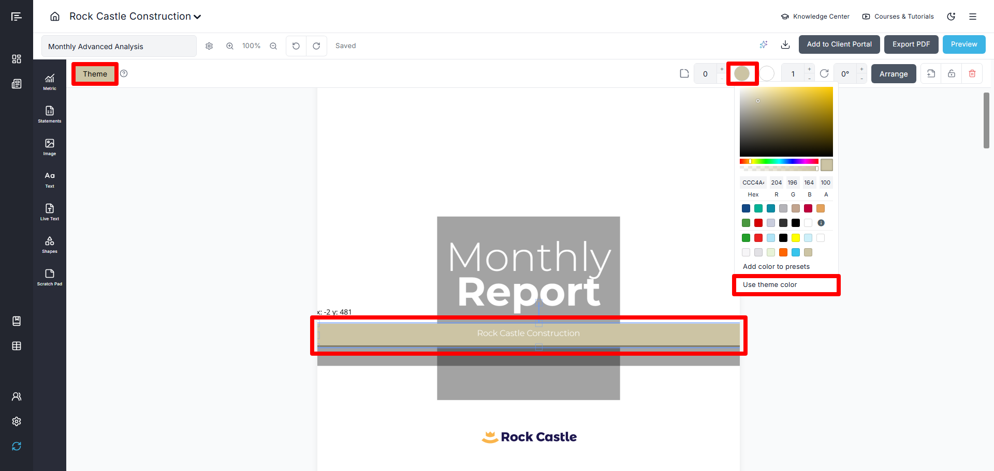
Task: Open the Scratch Pad
Action: click(x=50, y=277)
